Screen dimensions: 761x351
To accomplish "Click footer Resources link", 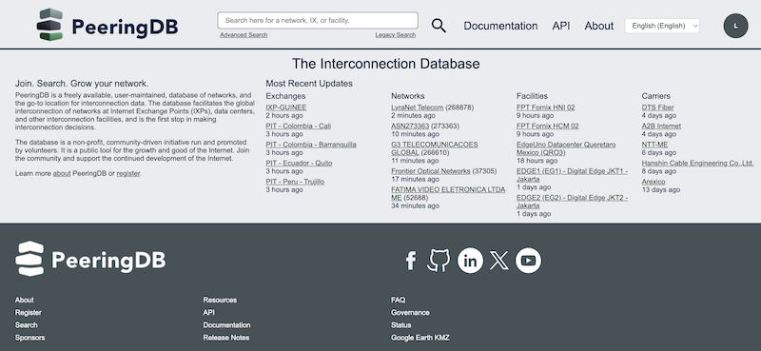I will pos(220,300).
